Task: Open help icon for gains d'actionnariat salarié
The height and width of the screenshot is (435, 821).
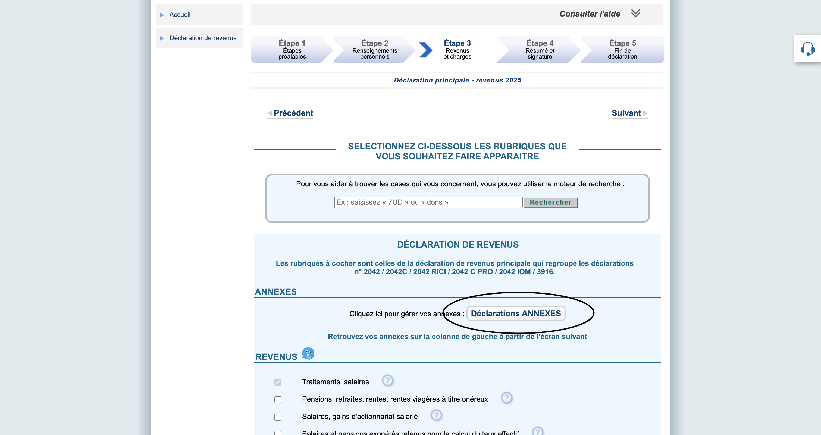Action: coord(436,415)
